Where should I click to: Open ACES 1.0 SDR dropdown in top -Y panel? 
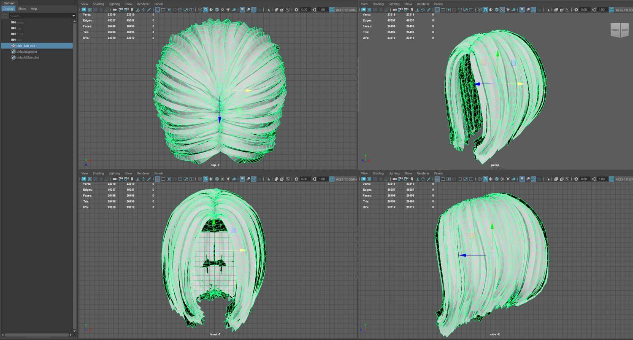coord(346,10)
